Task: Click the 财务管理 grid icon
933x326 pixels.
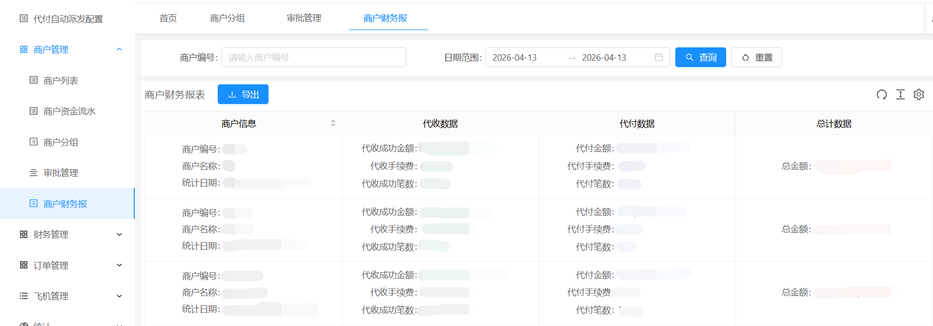Action: point(23,234)
